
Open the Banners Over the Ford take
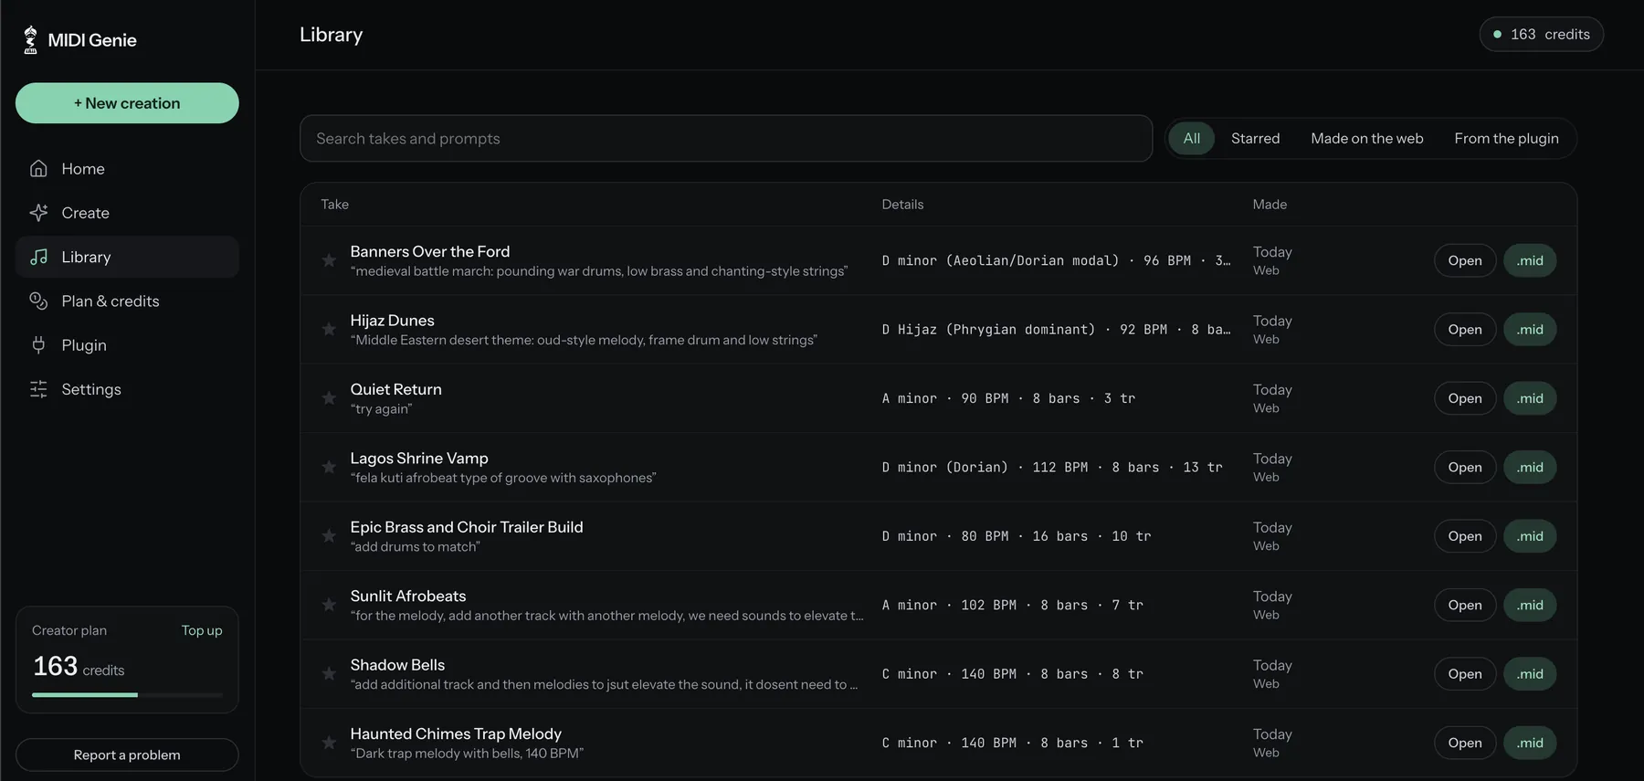[x=1465, y=260]
